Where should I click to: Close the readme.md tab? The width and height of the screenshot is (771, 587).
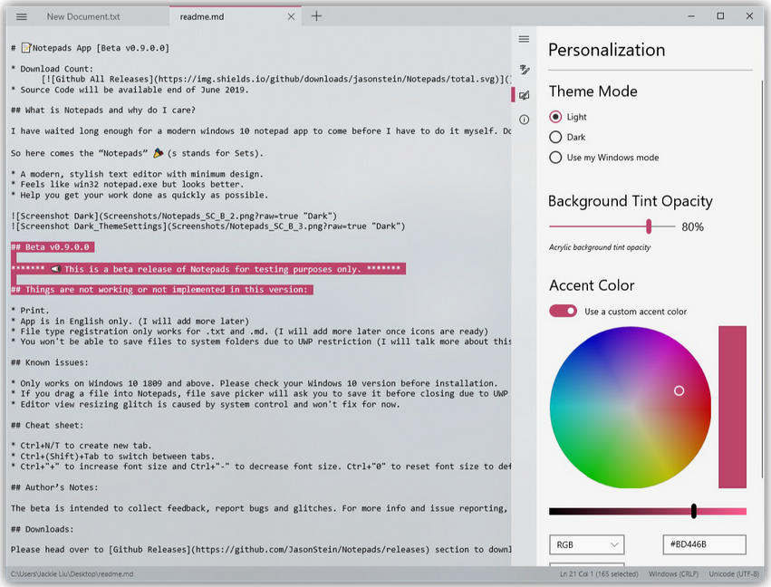291,16
